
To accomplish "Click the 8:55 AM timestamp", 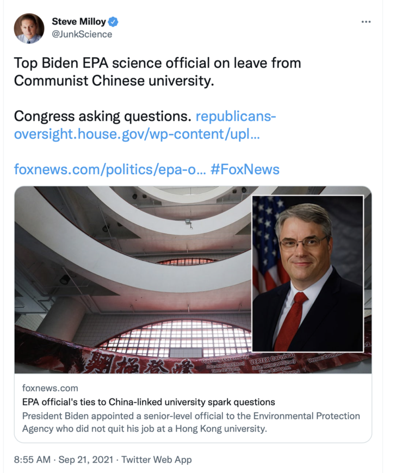I will (x=32, y=459).
